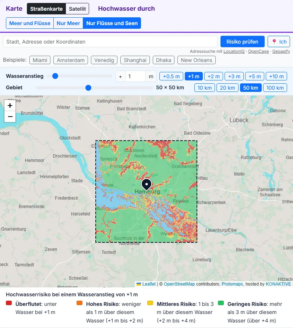Click the address search input field
Image resolution: width=293 pixels, height=328 pixels.
(110, 42)
